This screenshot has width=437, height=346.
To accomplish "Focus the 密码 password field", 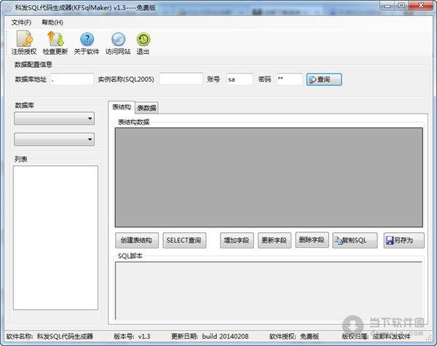I will click(x=289, y=79).
